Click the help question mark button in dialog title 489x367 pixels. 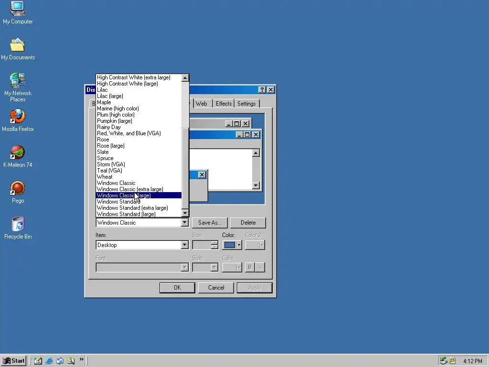[262, 90]
